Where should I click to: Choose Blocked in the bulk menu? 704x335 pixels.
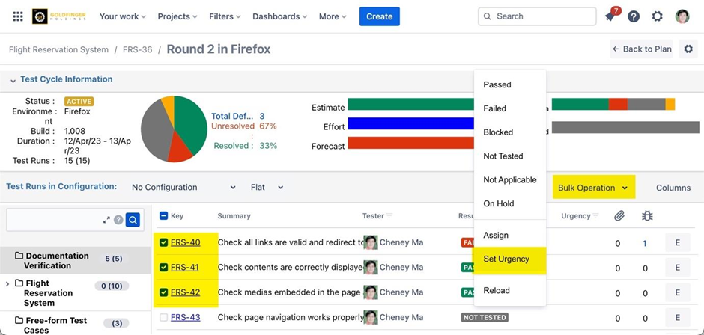tap(498, 132)
